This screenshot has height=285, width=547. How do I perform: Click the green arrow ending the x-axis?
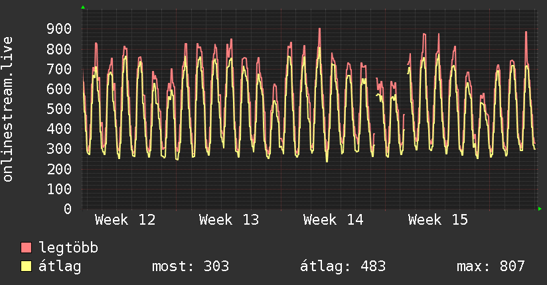point(540,209)
